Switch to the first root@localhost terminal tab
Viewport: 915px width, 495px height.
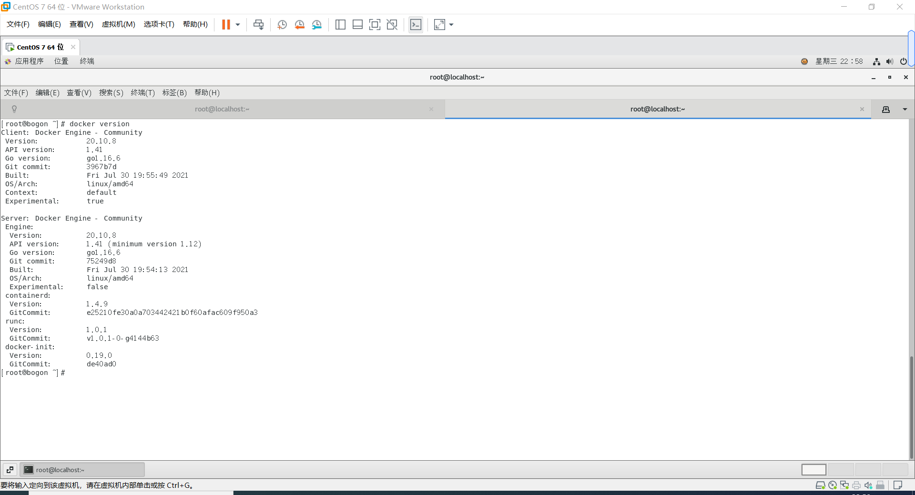(222, 109)
